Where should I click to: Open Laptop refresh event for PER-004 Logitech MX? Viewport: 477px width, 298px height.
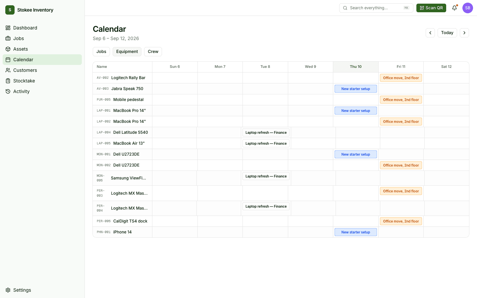pos(266,206)
